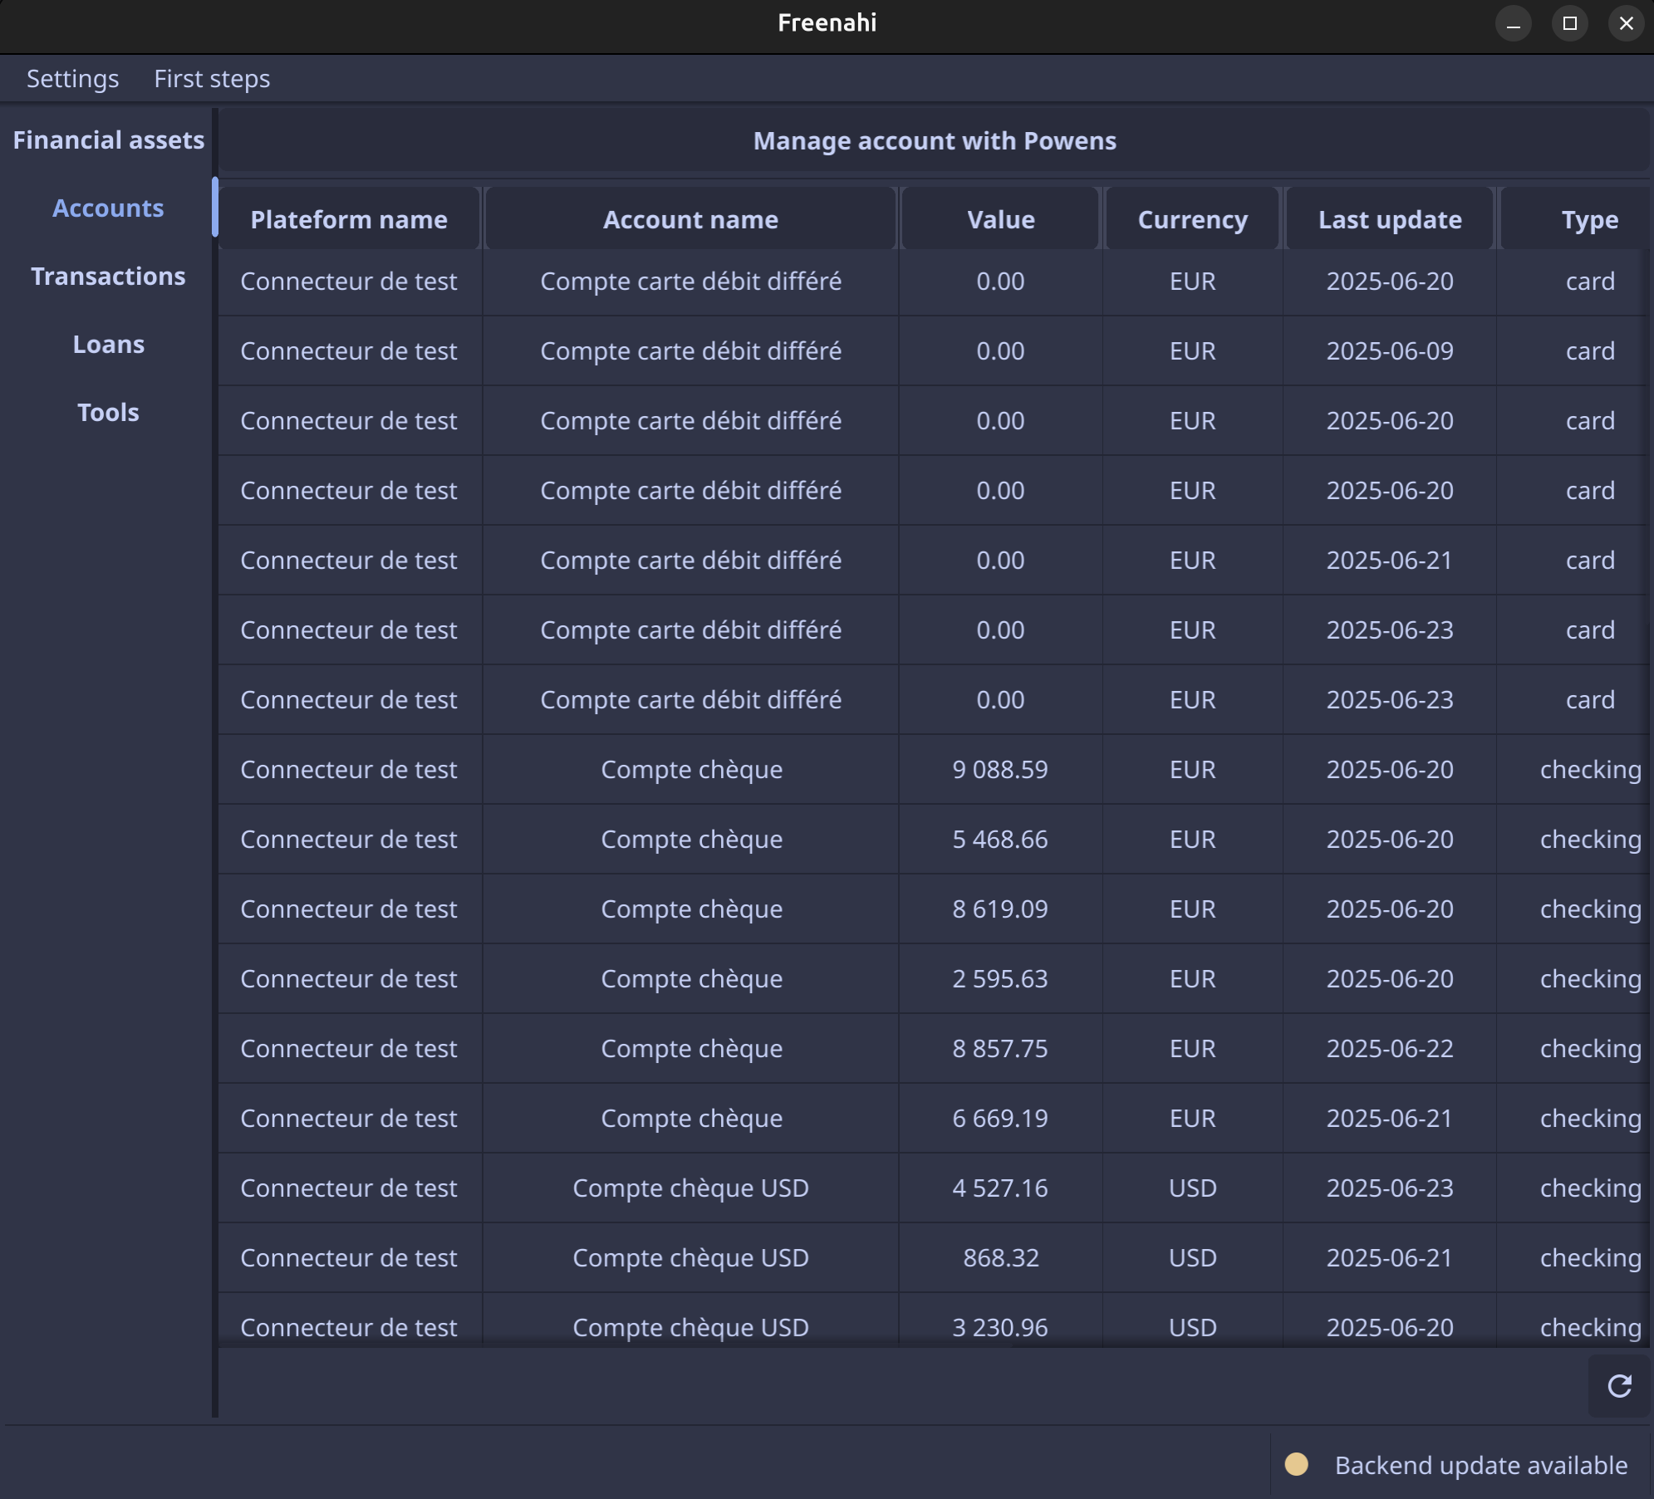This screenshot has height=1499, width=1654.
Task: Select the value 868.32 cell
Action: pos(1000,1257)
